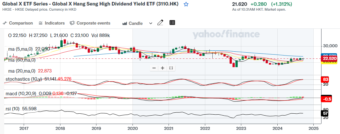
Task: Click the rsi value tag 57
Action: click(x=325, y=113)
